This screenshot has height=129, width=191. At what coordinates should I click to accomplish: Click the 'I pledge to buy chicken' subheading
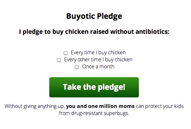click(94, 32)
